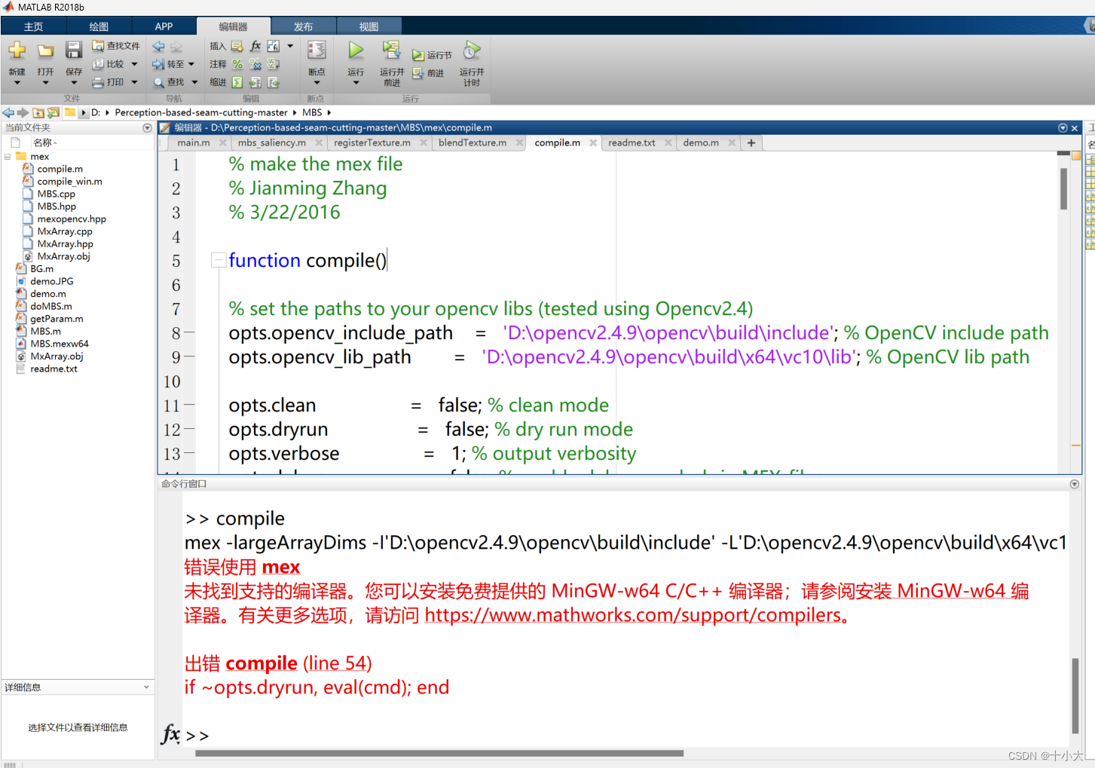Click the command window horizontal scrollbar
This screenshot has height=768, width=1095.
point(439,753)
